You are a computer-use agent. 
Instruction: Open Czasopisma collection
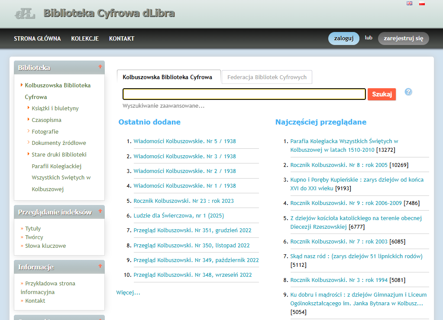pos(46,120)
